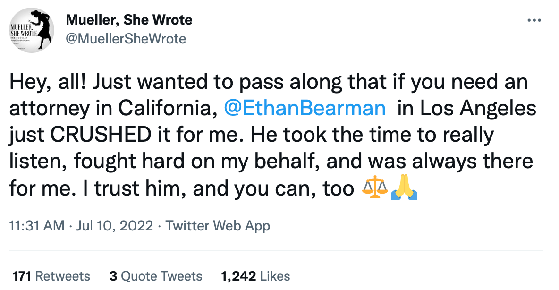Click the display name Mueller, She Wrote
The height and width of the screenshot is (290, 559).
pyautogui.click(x=129, y=20)
